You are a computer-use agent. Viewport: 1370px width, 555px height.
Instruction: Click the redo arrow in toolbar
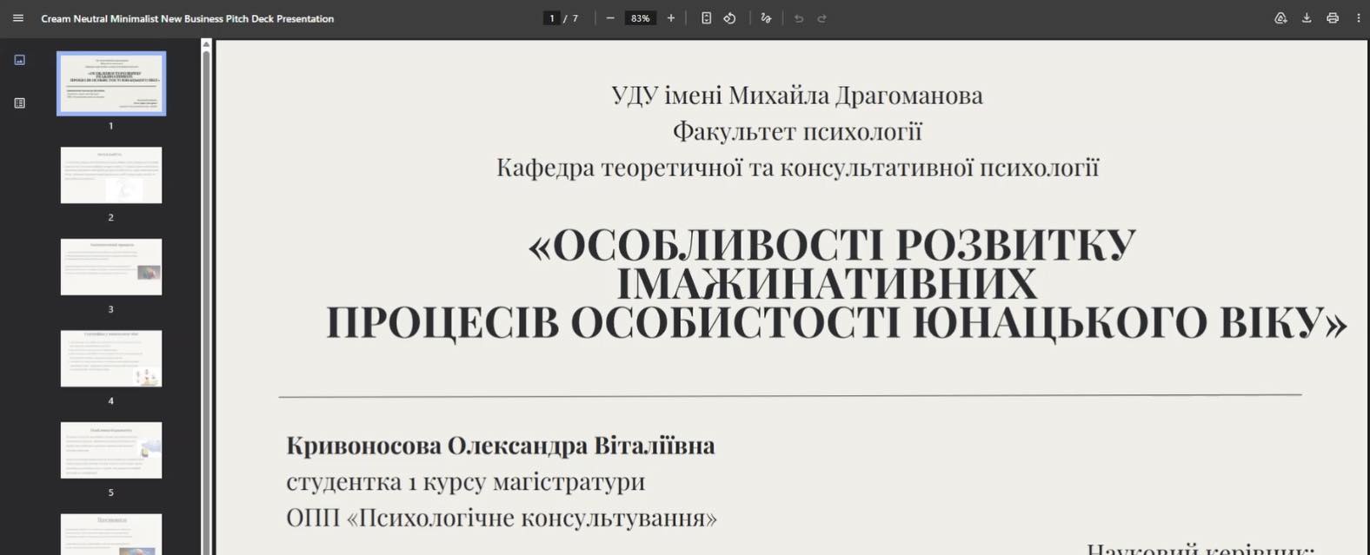(822, 18)
